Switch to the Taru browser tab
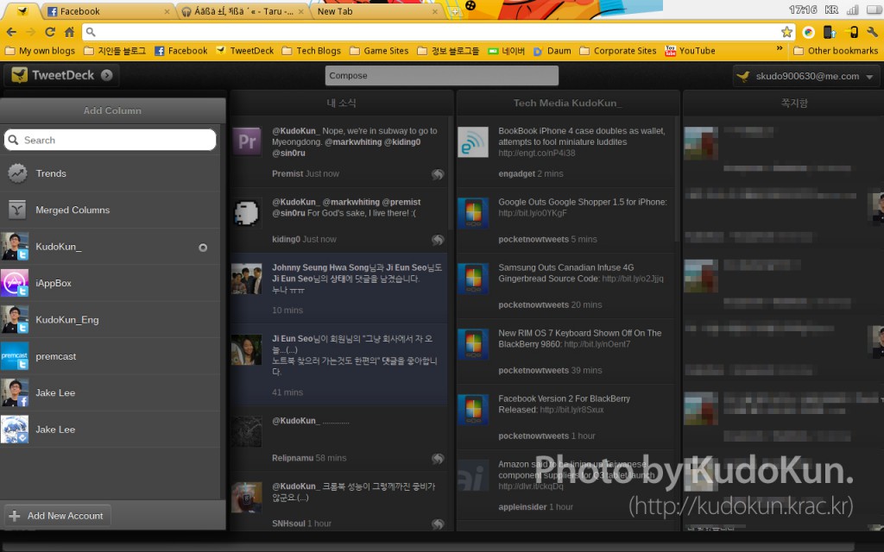The image size is (884, 552). click(243, 11)
